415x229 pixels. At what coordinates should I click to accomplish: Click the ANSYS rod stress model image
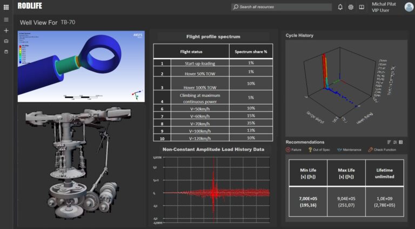pos(81,66)
